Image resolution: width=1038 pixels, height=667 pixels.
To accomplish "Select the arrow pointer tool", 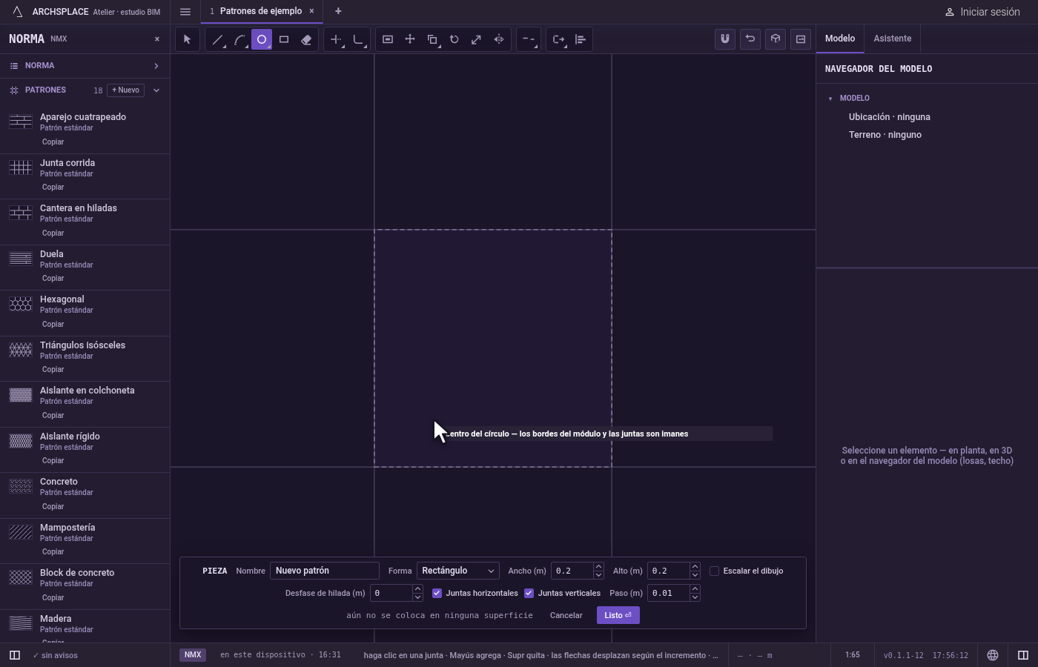I will coord(187,39).
